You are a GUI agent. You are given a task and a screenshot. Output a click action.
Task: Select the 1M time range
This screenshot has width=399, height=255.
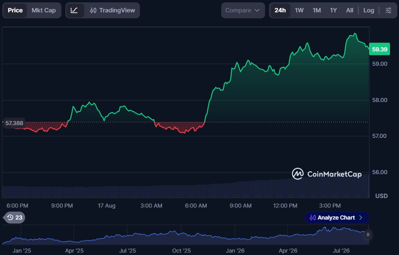click(x=317, y=10)
